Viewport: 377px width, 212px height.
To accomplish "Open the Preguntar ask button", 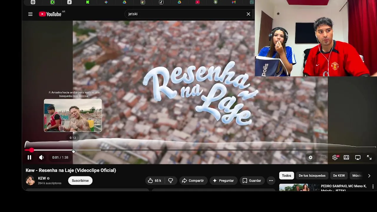I will (224, 180).
